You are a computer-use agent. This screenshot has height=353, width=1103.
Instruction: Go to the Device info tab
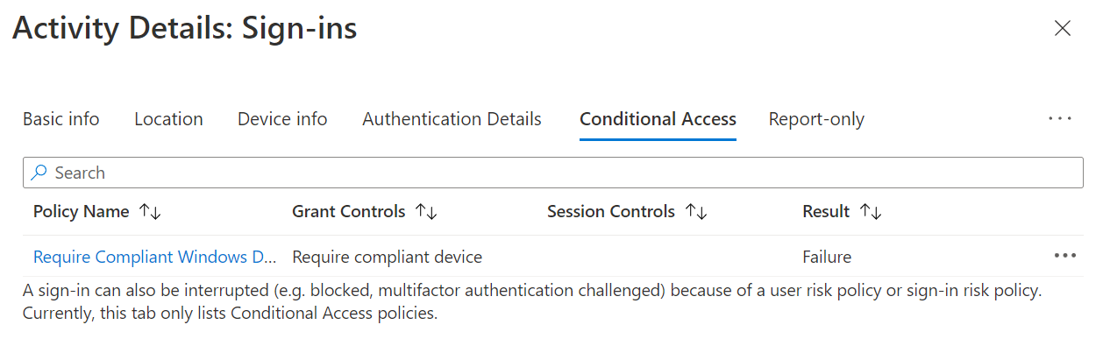click(x=282, y=119)
